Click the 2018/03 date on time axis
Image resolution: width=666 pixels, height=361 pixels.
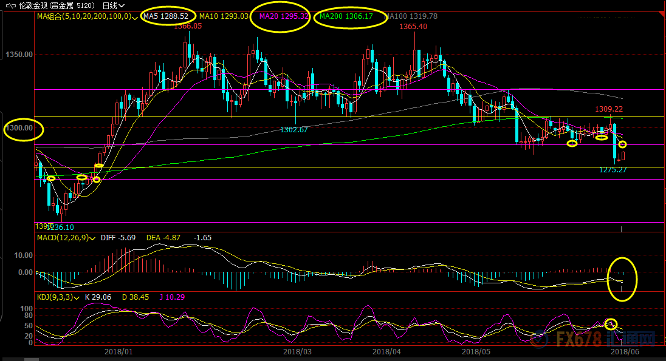click(297, 351)
